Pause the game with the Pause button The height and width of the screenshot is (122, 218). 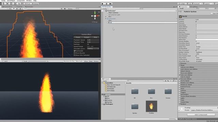click(x=107, y=4)
